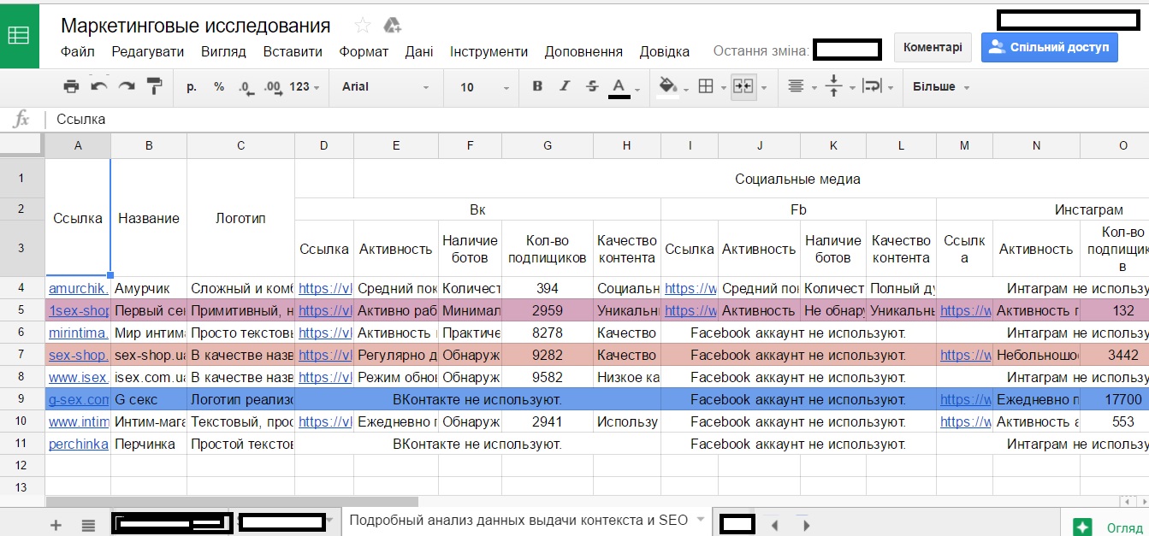Open the Довідка menu

pos(664,51)
